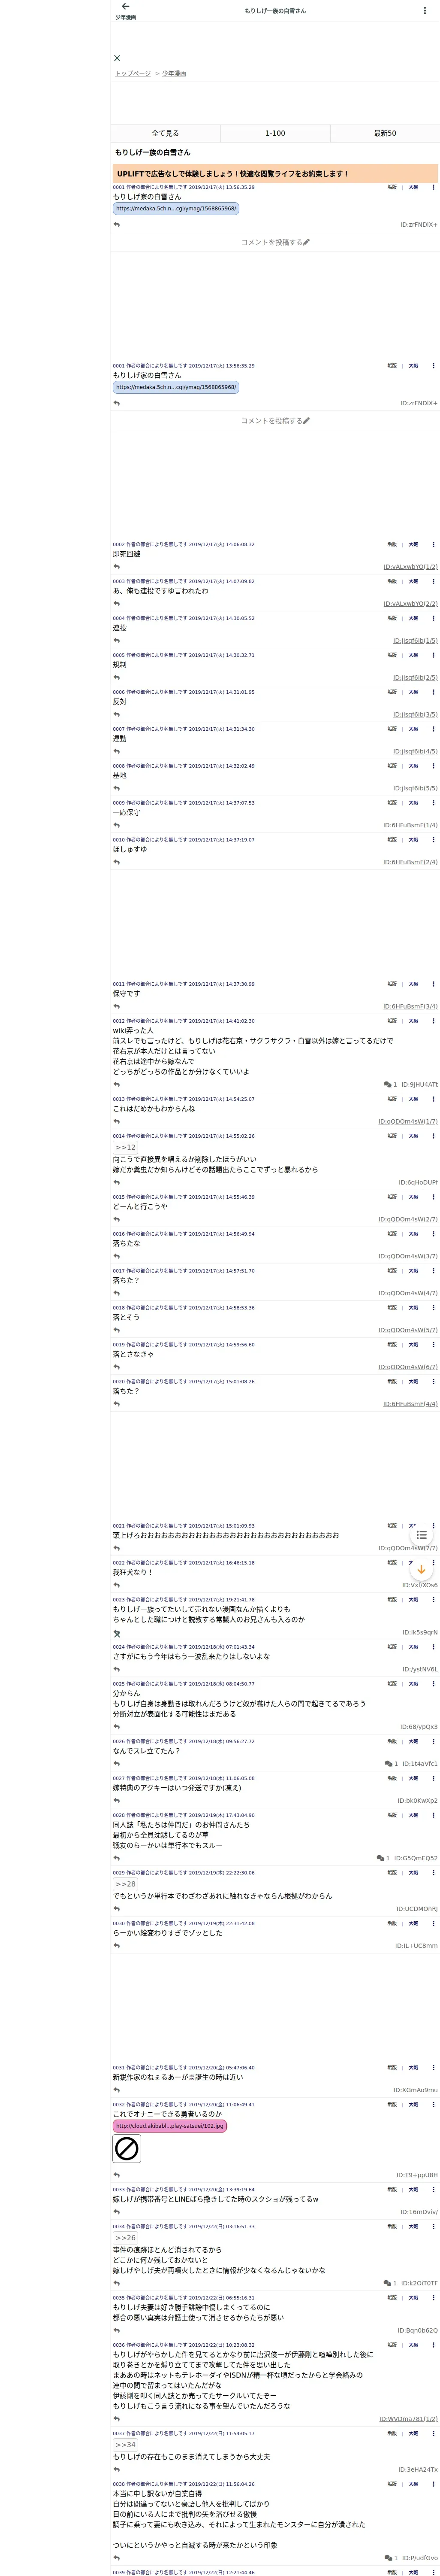440x2576 pixels.
Task: Select the 1-100 range tab
Action: coord(275,133)
